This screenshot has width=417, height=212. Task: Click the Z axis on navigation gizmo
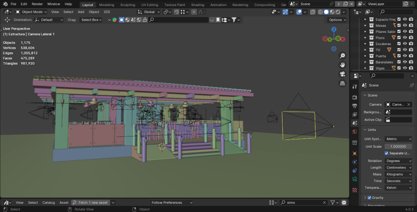click(x=334, y=30)
